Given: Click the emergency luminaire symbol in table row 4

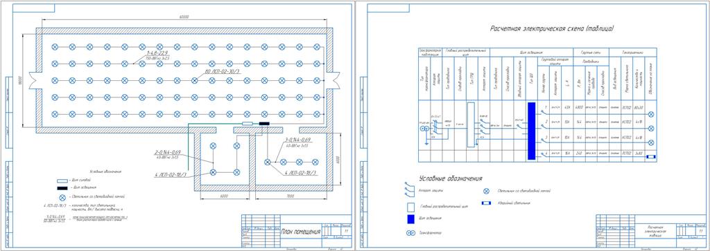Looking at the screenshot, I should [650, 156].
